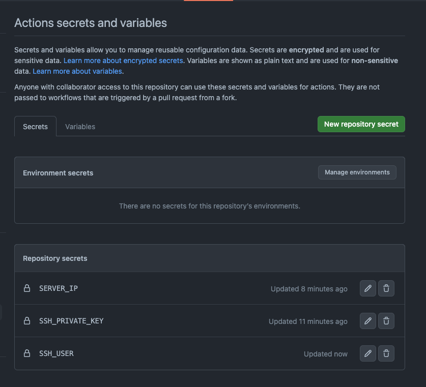The image size is (426, 387).
Task: Click the SERVER_IP secret name
Action: click(x=59, y=288)
